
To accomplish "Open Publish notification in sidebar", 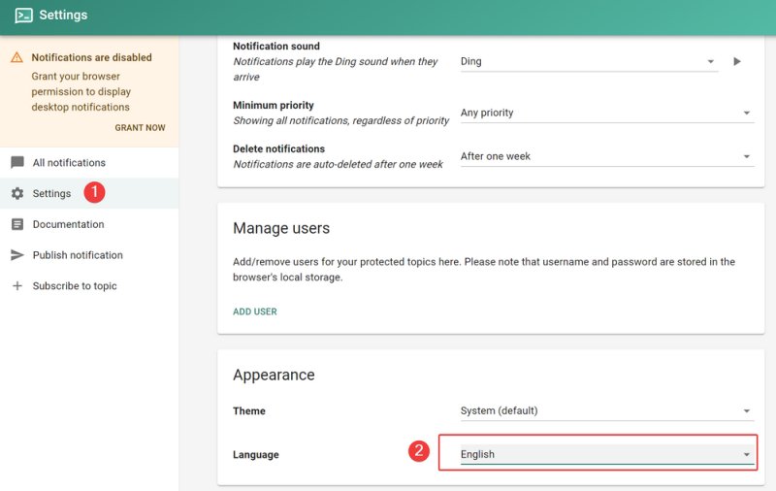I will [89, 255].
